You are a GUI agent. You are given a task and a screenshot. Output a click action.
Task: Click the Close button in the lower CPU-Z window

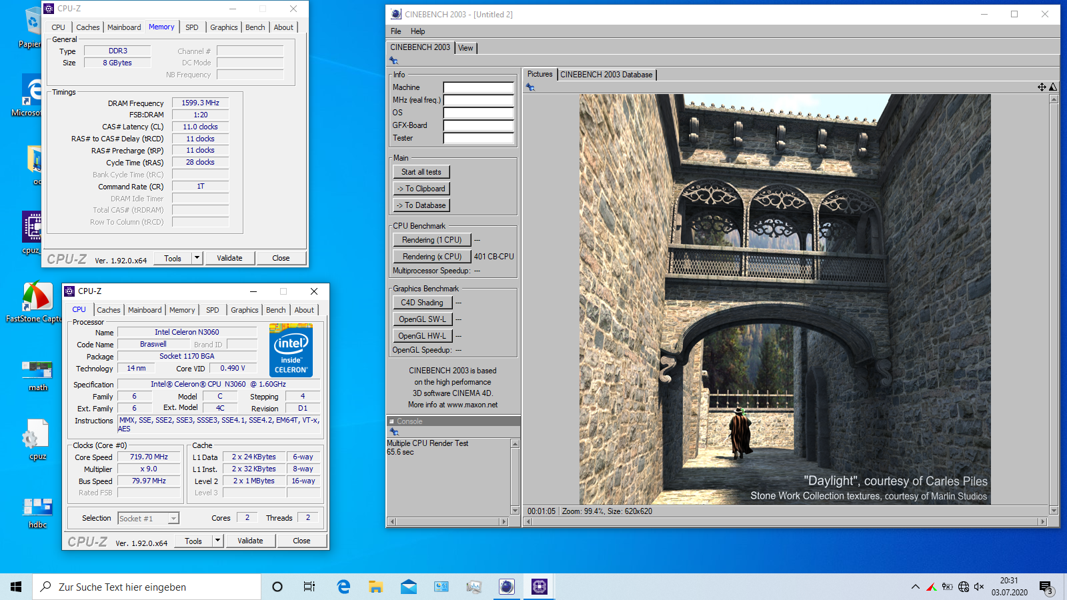click(301, 541)
